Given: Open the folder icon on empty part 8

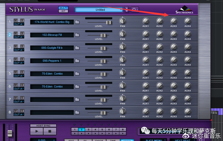Looking at the screenshot, I should tap(77, 113).
